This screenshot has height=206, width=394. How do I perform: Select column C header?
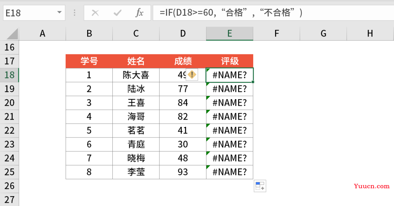[136, 34]
